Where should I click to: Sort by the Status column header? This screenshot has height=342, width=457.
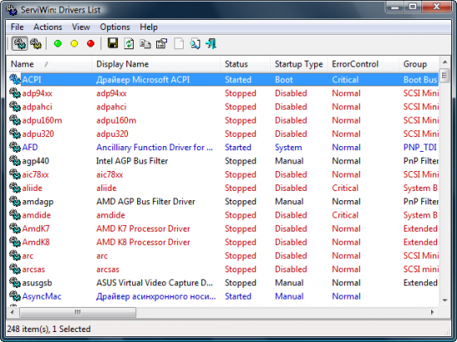pos(245,64)
